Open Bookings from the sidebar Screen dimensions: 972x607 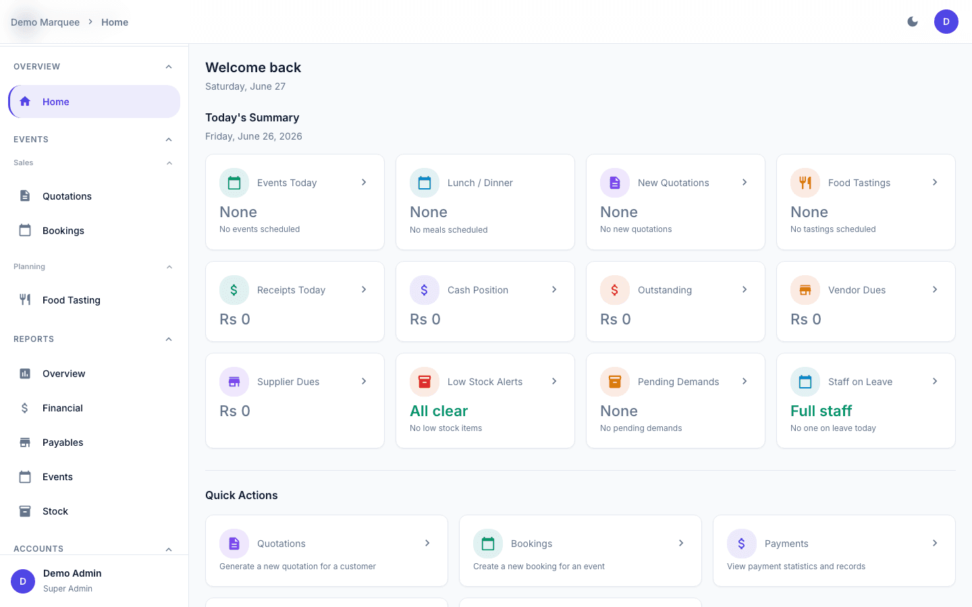(94, 230)
